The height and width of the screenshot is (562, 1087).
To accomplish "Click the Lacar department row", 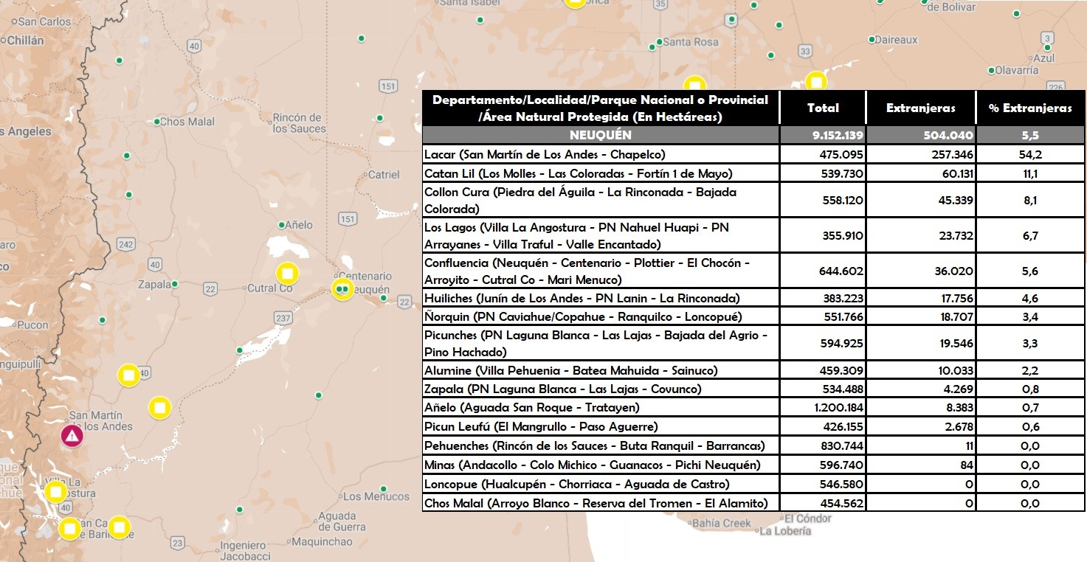I will (753, 154).
